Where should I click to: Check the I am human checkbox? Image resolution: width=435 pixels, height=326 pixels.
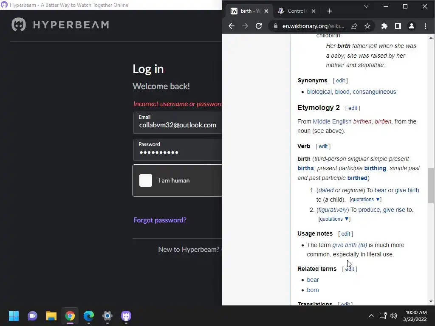(x=146, y=180)
